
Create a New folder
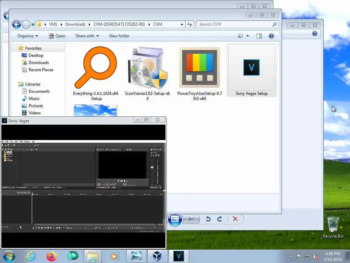point(119,36)
